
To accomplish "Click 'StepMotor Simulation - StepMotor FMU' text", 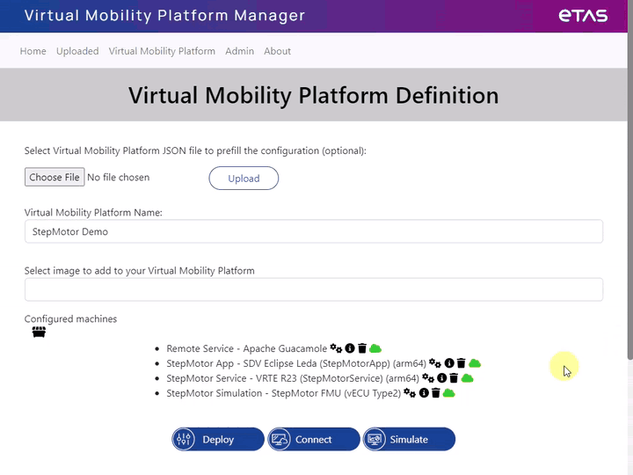I will click(253, 393).
